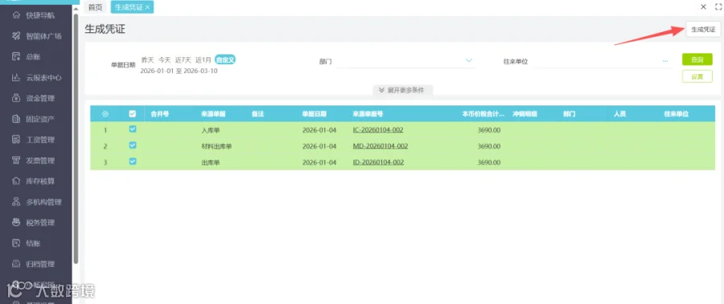Click the 设置 button
Image resolution: width=724 pixels, height=304 pixels.
click(x=697, y=76)
